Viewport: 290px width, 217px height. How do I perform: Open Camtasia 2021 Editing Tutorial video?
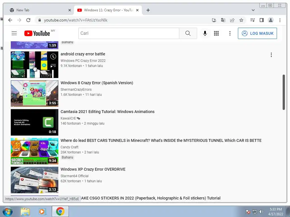click(x=107, y=112)
